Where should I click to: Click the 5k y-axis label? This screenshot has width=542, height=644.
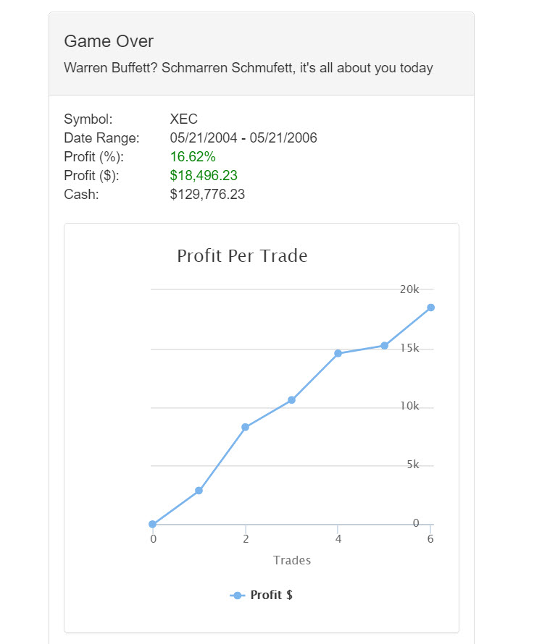(412, 465)
